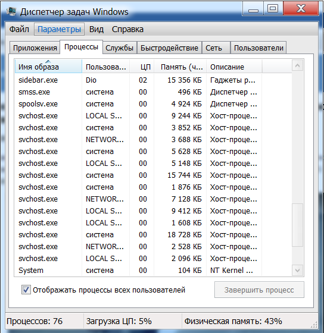Screen dimensions: 324x333
Task: Click the 'Завершить процесс' button
Action: tap(259, 290)
